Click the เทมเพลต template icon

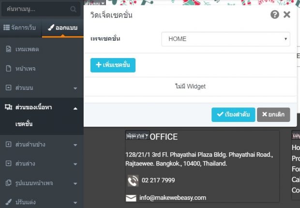8,49
